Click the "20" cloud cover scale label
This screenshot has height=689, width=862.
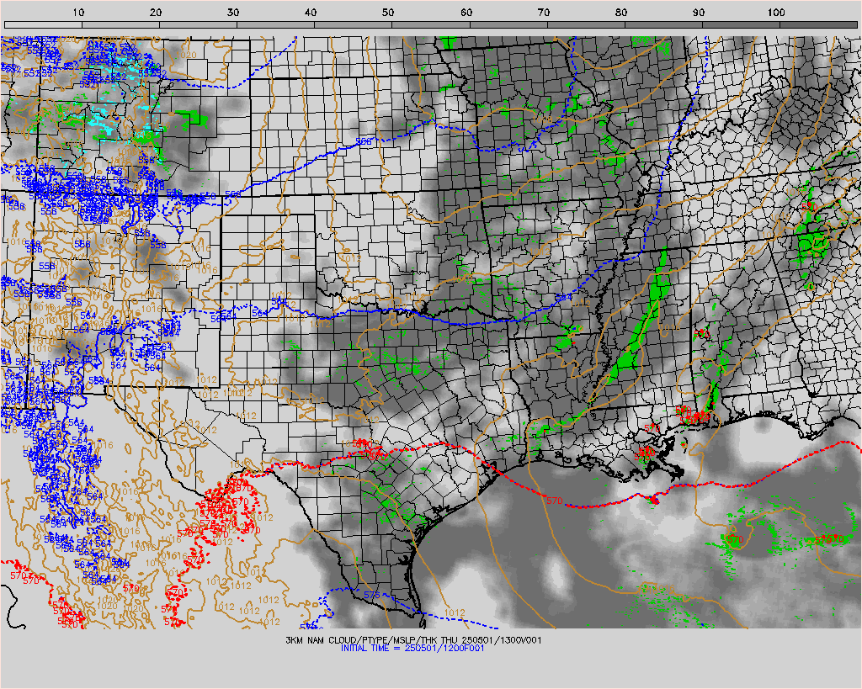(x=156, y=12)
